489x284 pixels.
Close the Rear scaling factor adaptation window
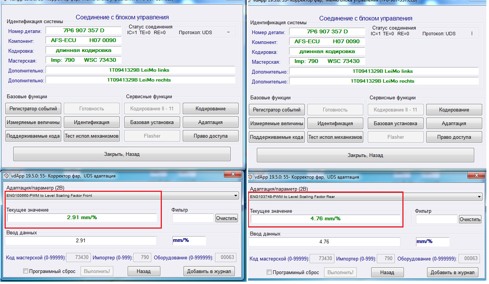coord(476,176)
